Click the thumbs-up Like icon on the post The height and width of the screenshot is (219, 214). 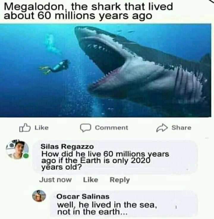tap(24, 128)
